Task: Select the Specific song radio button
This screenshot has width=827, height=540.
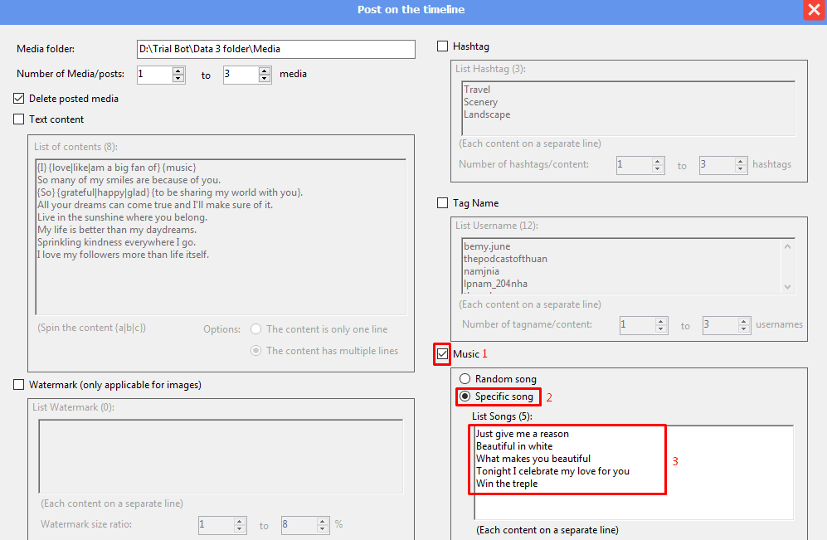Action: [465, 396]
